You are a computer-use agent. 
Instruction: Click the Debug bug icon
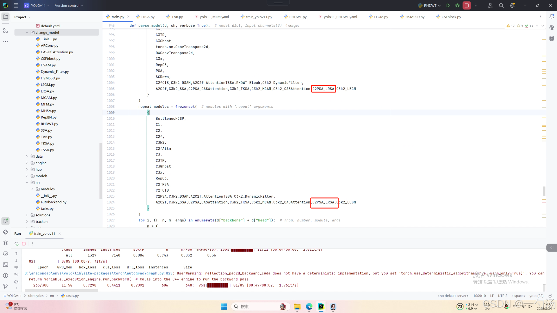[457, 6]
